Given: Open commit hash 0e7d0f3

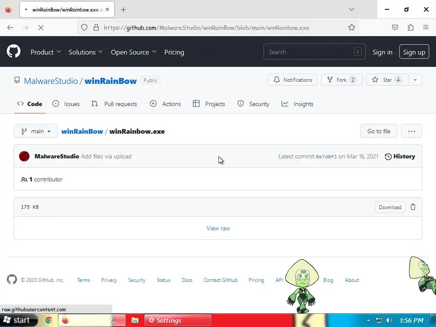Looking at the screenshot, I should pyautogui.click(x=326, y=157).
